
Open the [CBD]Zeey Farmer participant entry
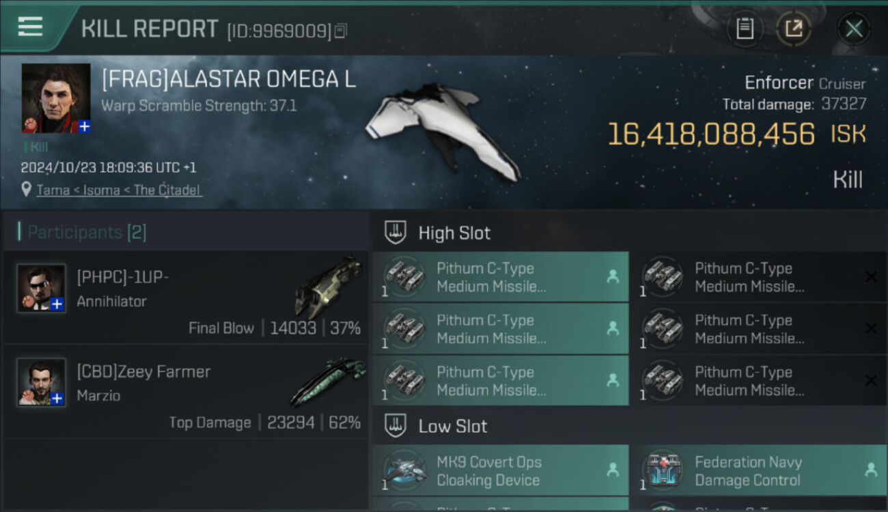coord(186,392)
